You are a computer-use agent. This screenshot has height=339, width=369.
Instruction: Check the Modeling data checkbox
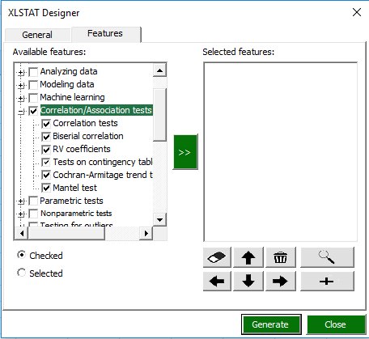[33, 85]
